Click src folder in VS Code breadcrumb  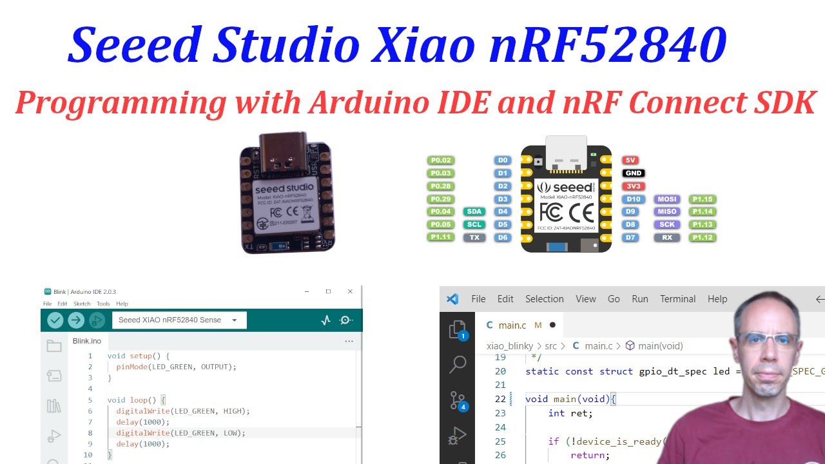click(550, 346)
